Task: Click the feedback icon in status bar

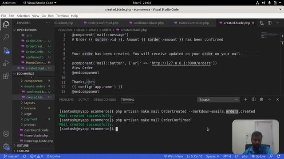Action: [x=271, y=156]
